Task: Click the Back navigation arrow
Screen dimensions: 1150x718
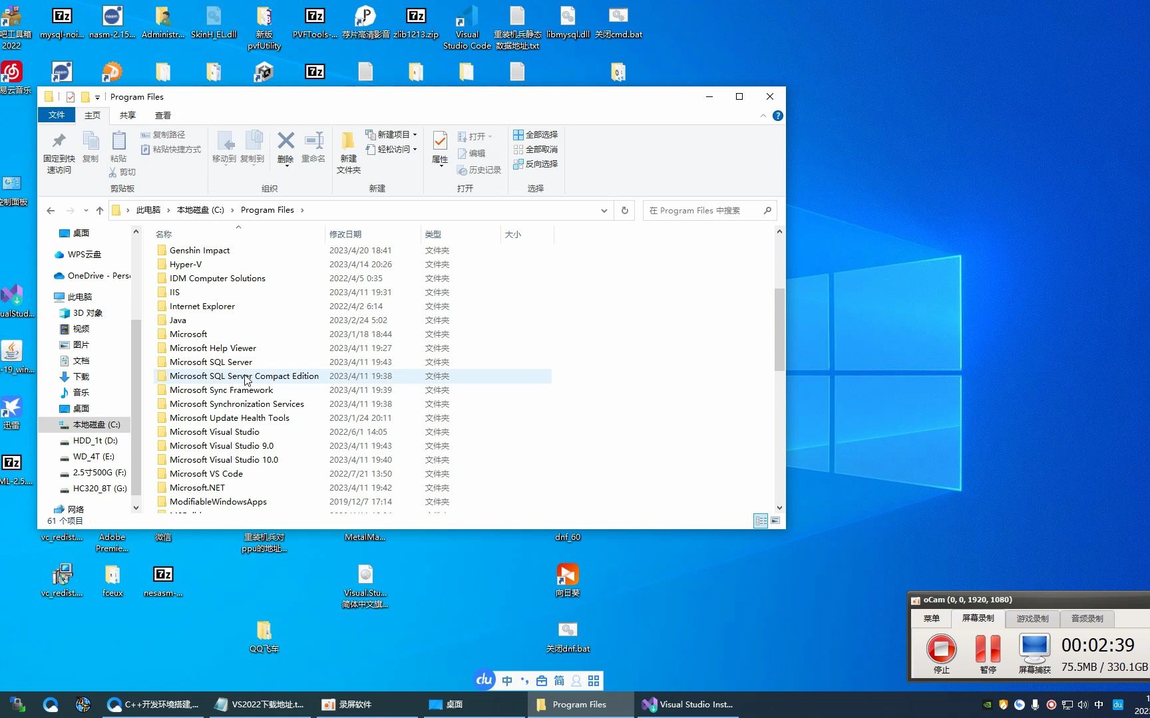Action: pyautogui.click(x=51, y=210)
